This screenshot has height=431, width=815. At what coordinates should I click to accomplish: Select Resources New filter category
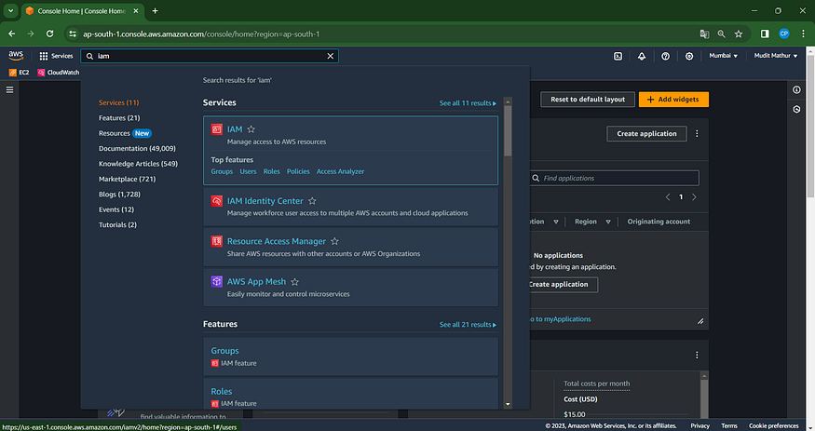coord(125,133)
